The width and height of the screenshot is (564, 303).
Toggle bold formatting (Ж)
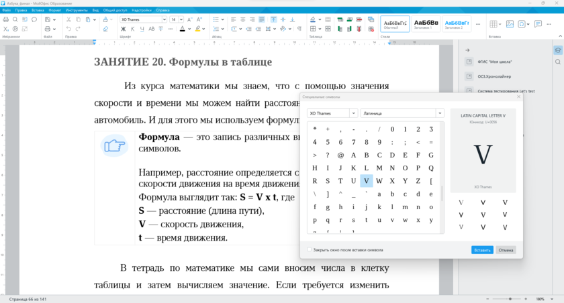coord(124,29)
